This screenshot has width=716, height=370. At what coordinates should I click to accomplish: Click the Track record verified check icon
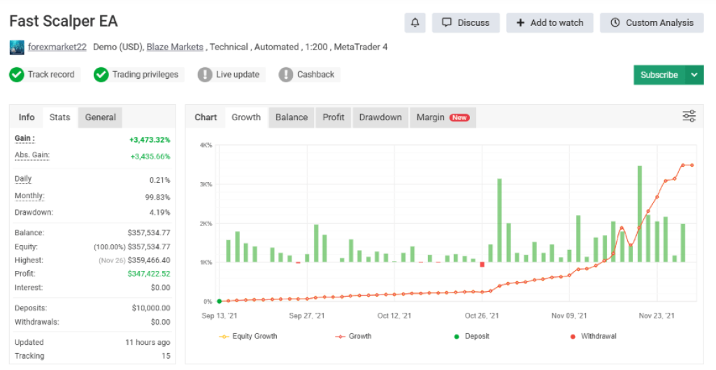[17, 75]
